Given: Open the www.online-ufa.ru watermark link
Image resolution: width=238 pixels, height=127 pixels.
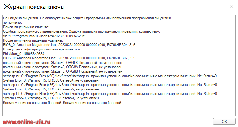Looking at the screenshot, I should pyautogui.click(x=26, y=122).
